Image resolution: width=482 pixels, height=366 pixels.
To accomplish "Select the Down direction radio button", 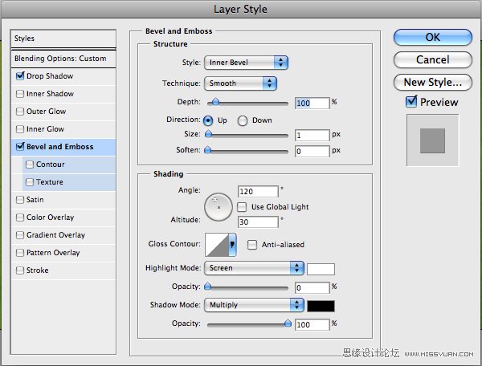I will [244, 120].
